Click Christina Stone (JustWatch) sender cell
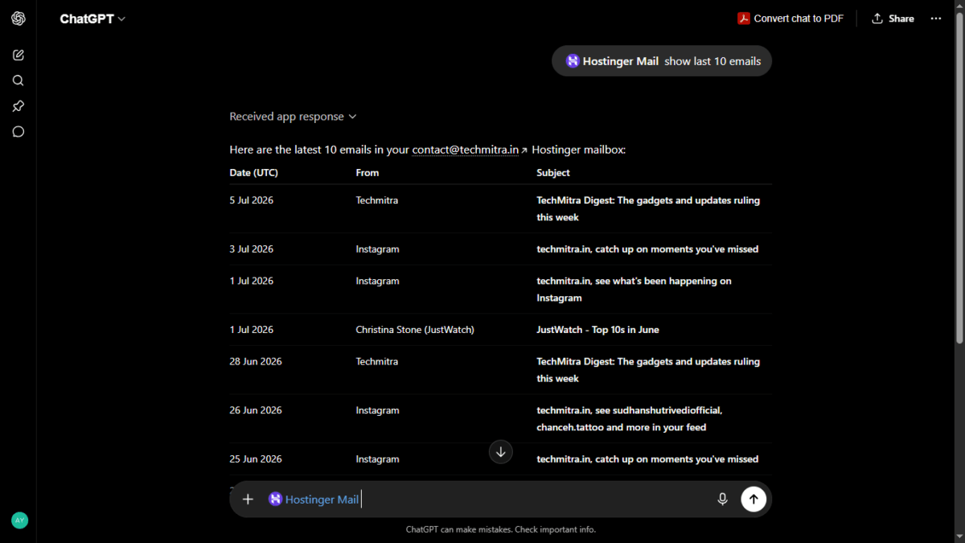965x543 pixels. (415, 330)
